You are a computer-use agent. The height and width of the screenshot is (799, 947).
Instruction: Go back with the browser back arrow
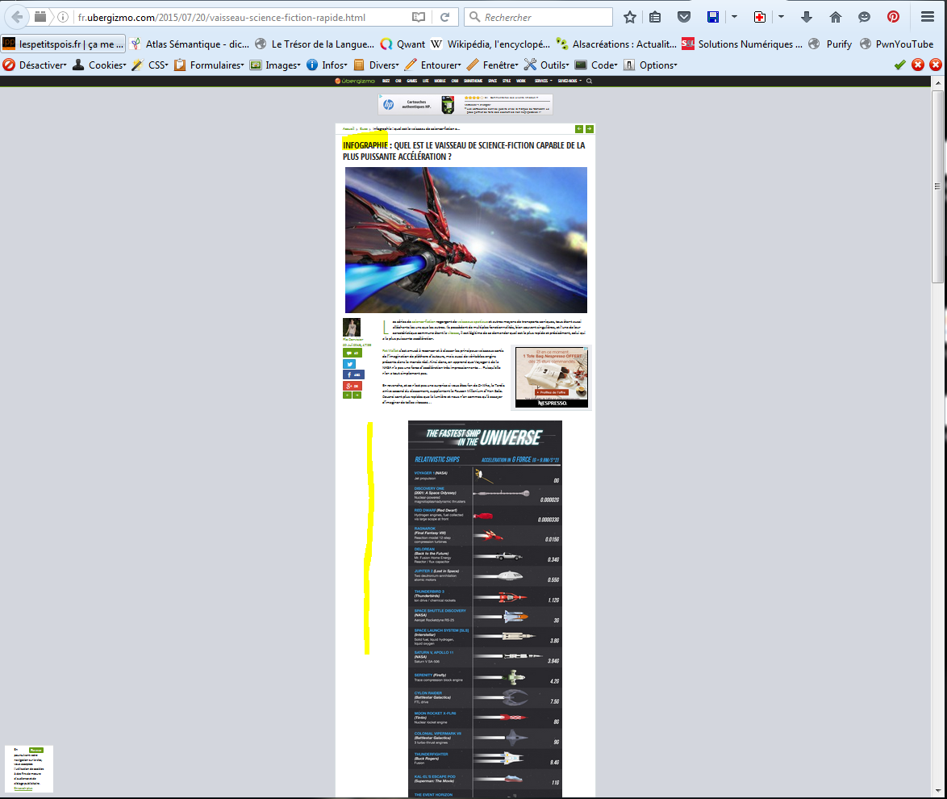point(17,17)
